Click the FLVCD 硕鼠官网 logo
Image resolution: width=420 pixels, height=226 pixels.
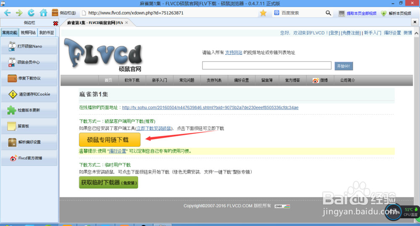104,55
